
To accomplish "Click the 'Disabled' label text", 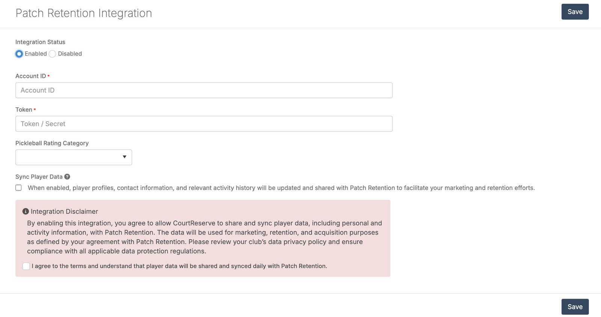I will click(70, 54).
